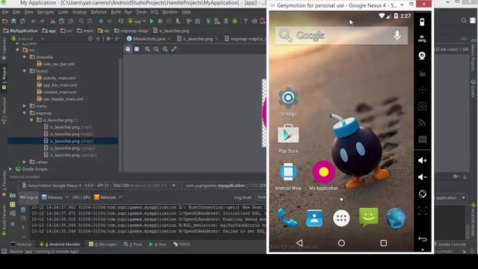Image resolution: width=478 pixels, height=269 pixels.
Task: Tap the Android recents navigation button
Action: [x=383, y=243]
